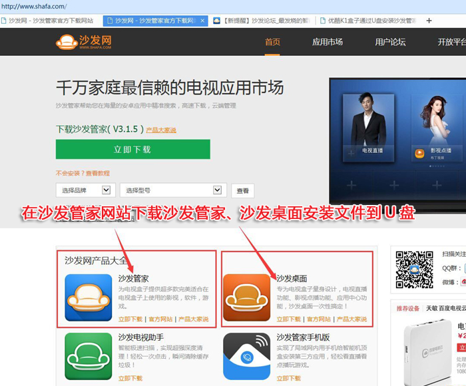
Task: Click the 沙发管家 product title
Action: tap(133, 278)
